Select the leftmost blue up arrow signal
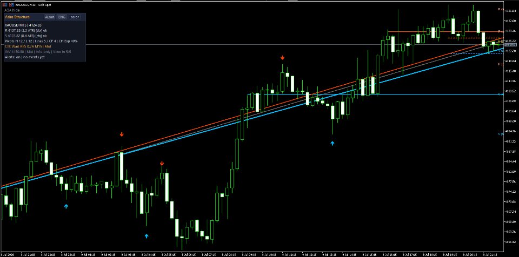 66,206
